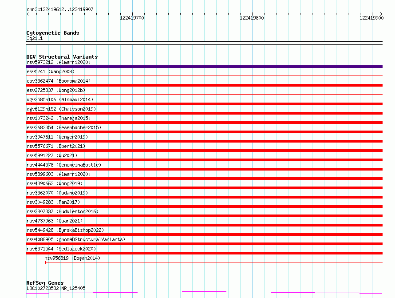This screenshot has height=298, width=395.
Task: Click the esv2725837 (Wong2012b) variant label
Action: tap(56, 90)
